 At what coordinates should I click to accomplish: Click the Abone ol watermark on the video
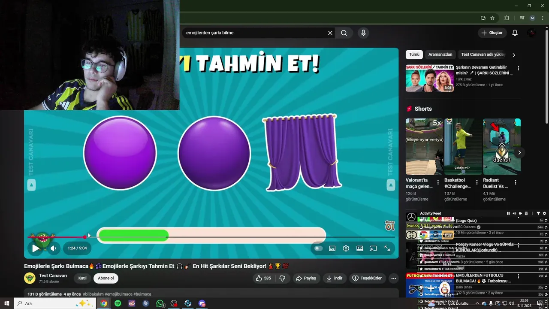[389, 225]
